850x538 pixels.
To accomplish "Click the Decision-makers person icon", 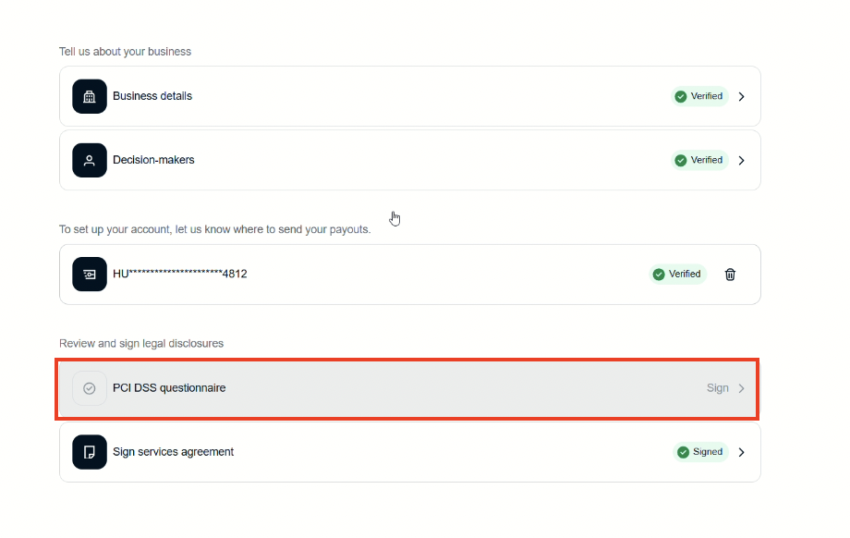I will (x=90, y=160).
